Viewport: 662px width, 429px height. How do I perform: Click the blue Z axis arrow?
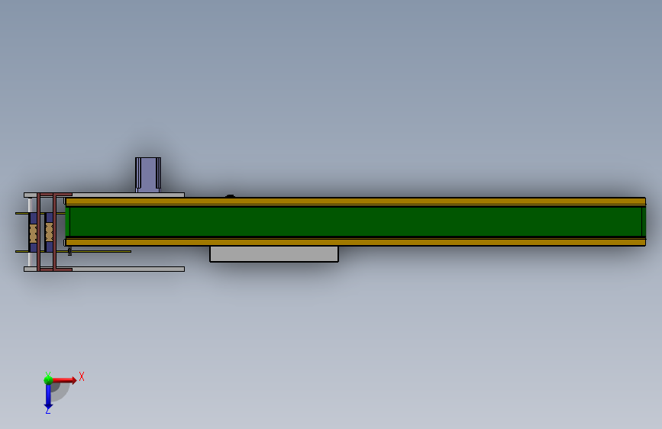[x=48, y=397]
